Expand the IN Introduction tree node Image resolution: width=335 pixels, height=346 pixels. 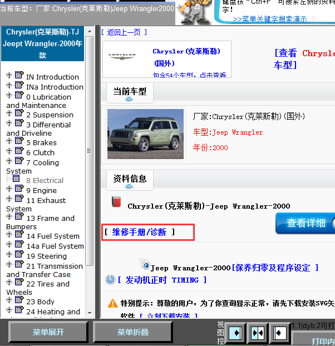[x=9, y=75]
